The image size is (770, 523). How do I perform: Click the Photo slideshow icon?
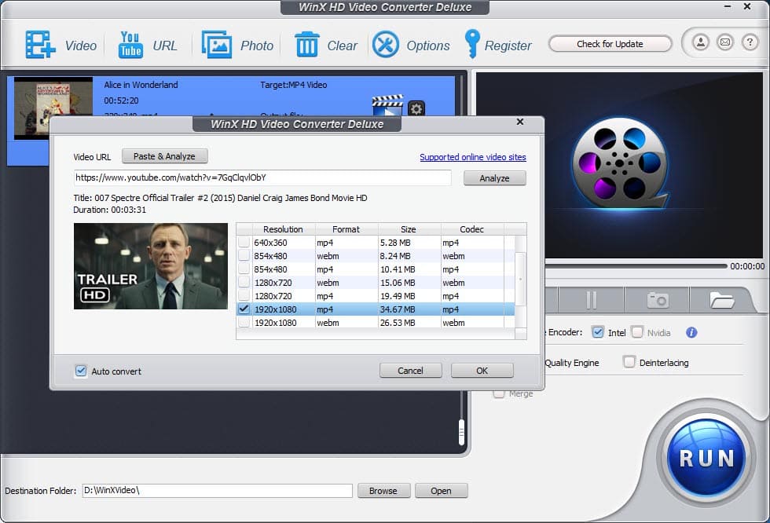click(x=217, y=45)
